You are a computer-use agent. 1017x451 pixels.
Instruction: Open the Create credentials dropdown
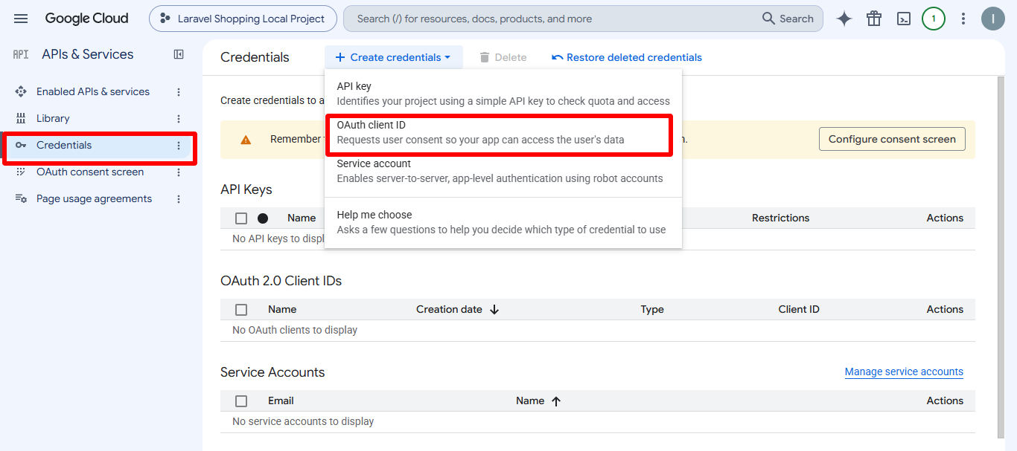coord(393,57)
